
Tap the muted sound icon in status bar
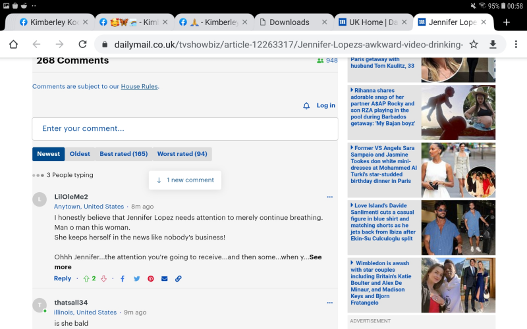pos(473,6)
